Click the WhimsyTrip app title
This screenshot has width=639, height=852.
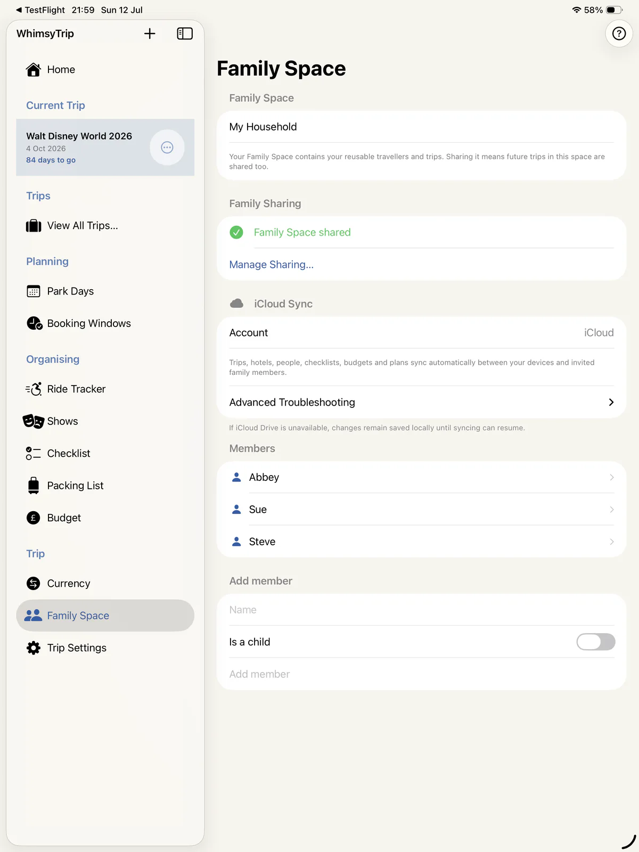pos(45,34)
